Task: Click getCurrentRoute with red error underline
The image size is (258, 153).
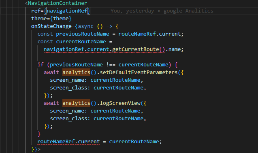Action: pos(135,49)
